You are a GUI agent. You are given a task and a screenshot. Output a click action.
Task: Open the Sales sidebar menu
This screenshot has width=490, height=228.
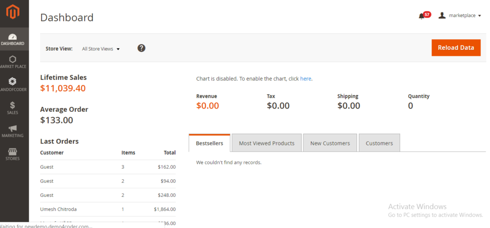13,108
